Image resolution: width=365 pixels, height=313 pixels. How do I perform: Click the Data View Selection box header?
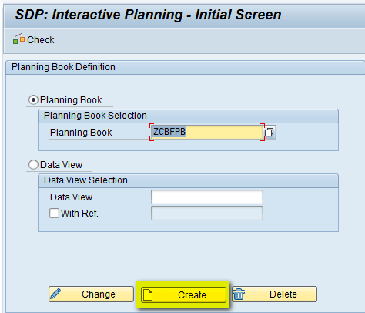85,180
